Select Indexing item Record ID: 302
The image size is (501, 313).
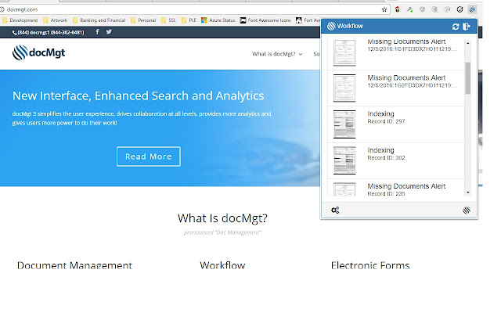click(396, 160)
